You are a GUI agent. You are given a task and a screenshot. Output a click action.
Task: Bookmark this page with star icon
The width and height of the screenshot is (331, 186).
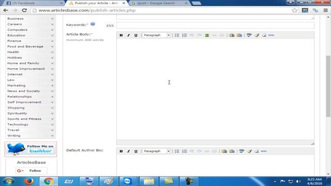tap(294, 10)
